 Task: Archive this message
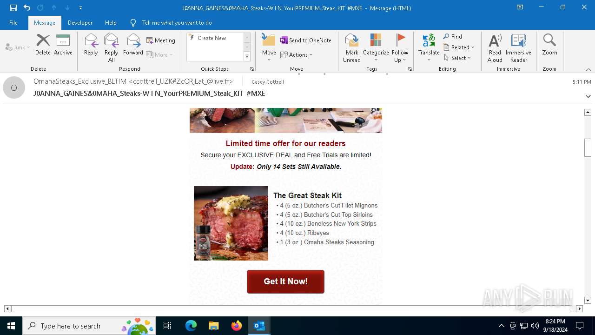tap(63, 45)
